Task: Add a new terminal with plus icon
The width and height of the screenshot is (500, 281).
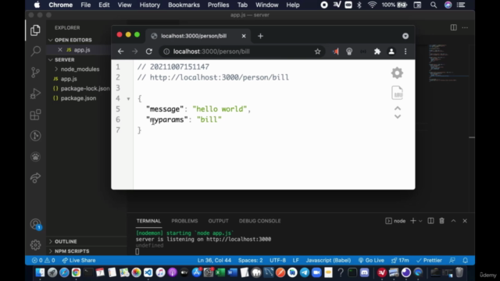Action: click(413, 221)
